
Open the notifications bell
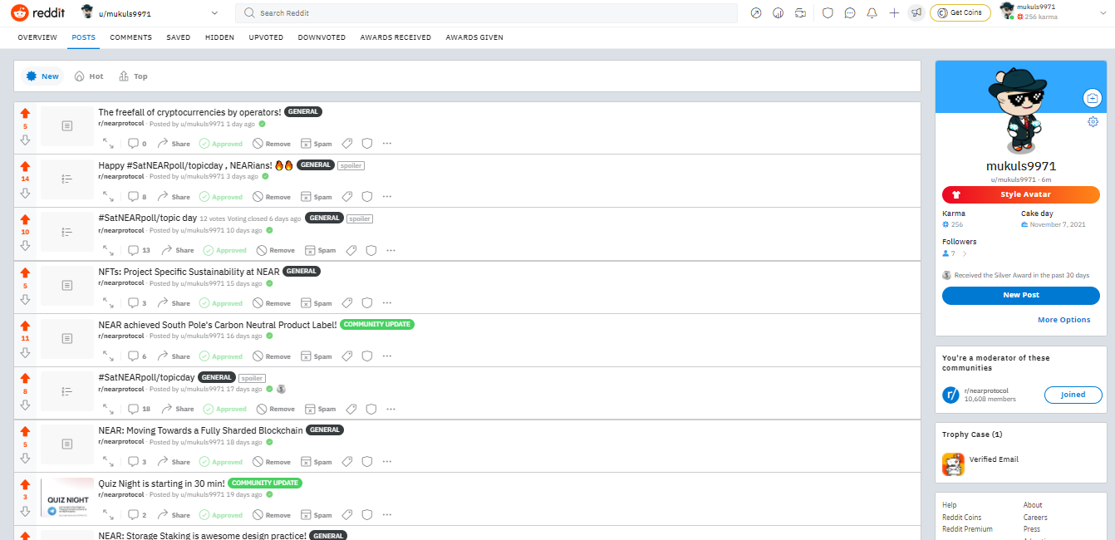click(872, 13)
